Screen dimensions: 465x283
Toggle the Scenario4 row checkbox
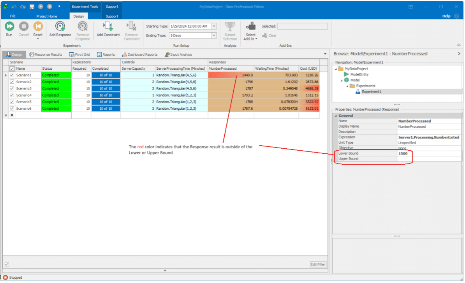tap(12, 95)
